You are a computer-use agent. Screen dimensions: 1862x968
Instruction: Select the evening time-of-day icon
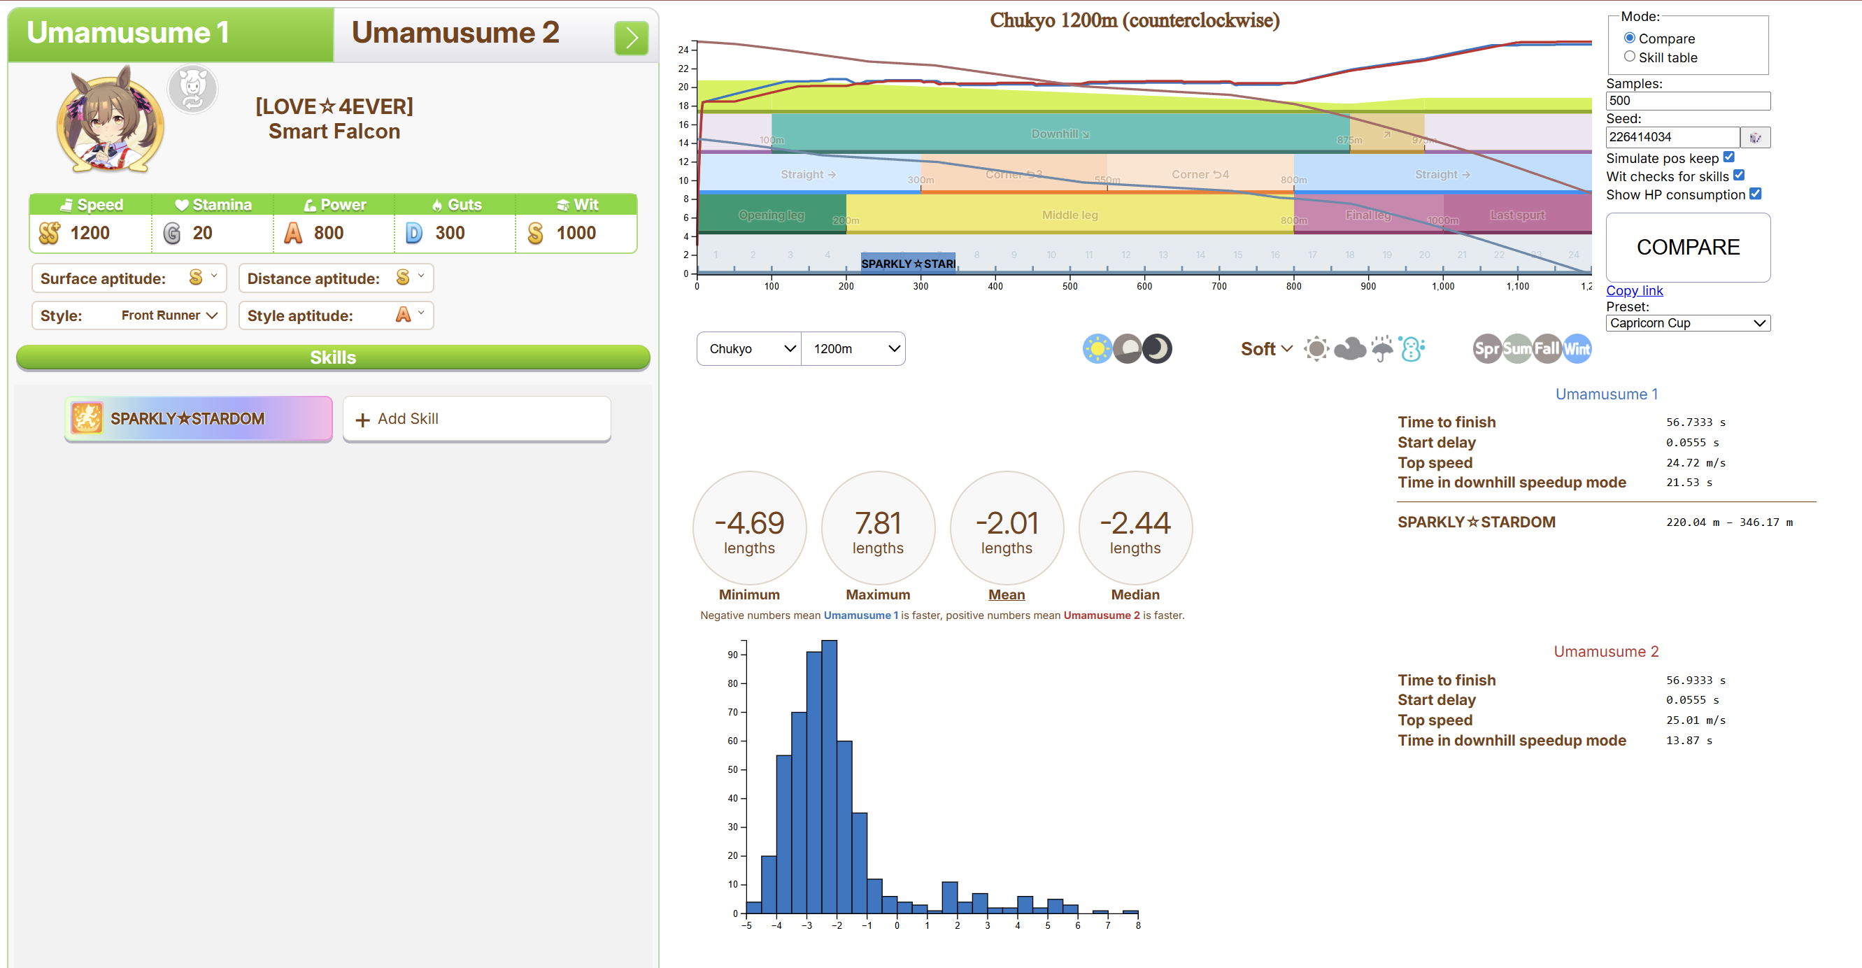click(x=1127, y=348)
